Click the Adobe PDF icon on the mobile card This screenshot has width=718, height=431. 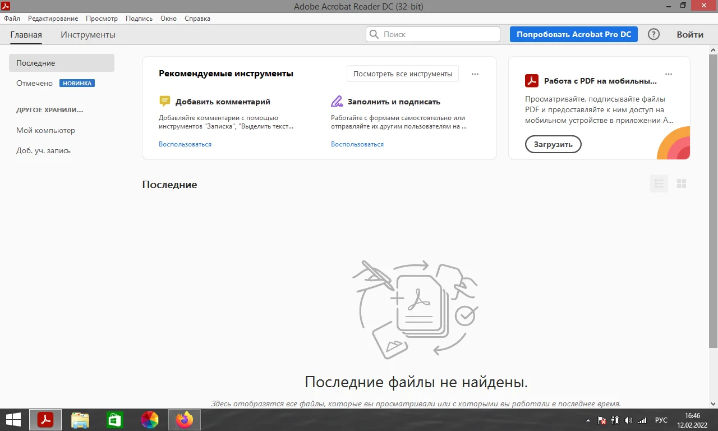coord(531,80)
